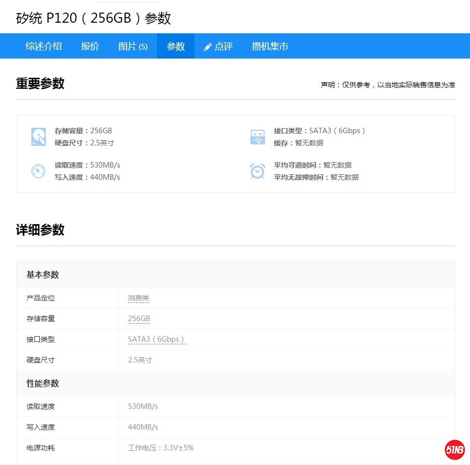Switch to the 报价 tab
The width and height of the screenshot is (470, 465).
pos(90,46)
